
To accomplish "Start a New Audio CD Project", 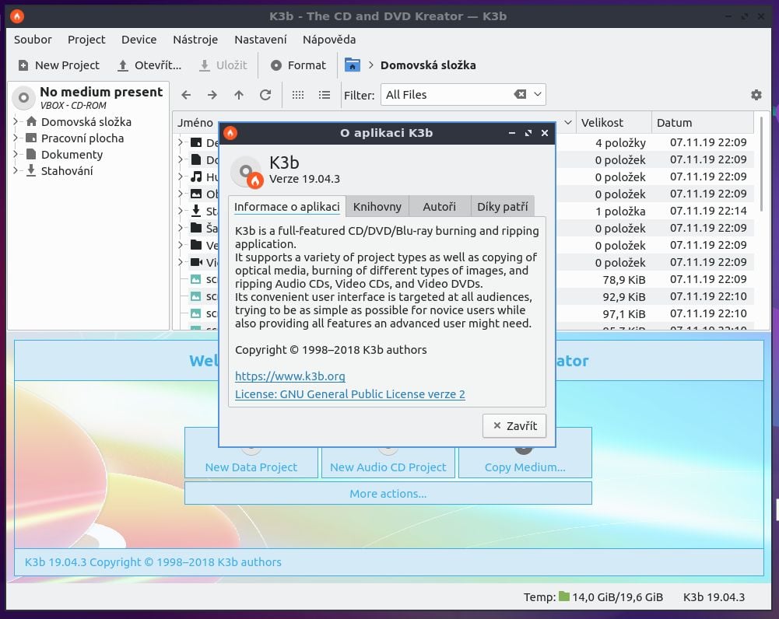I will pyautogui.click(x=388, y=467).
